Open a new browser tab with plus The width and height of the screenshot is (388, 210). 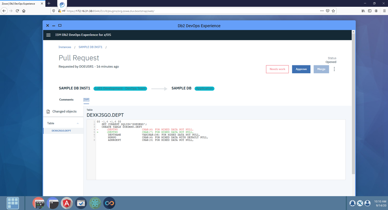pos(49,4)
